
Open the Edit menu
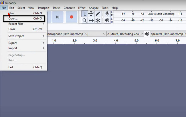tap(12, 8)
